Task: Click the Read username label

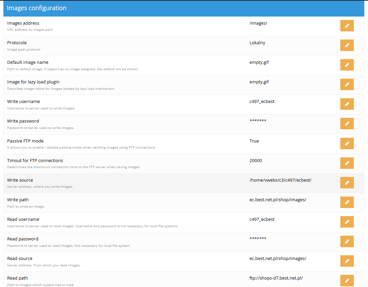Action: click(x=23, y=219)
